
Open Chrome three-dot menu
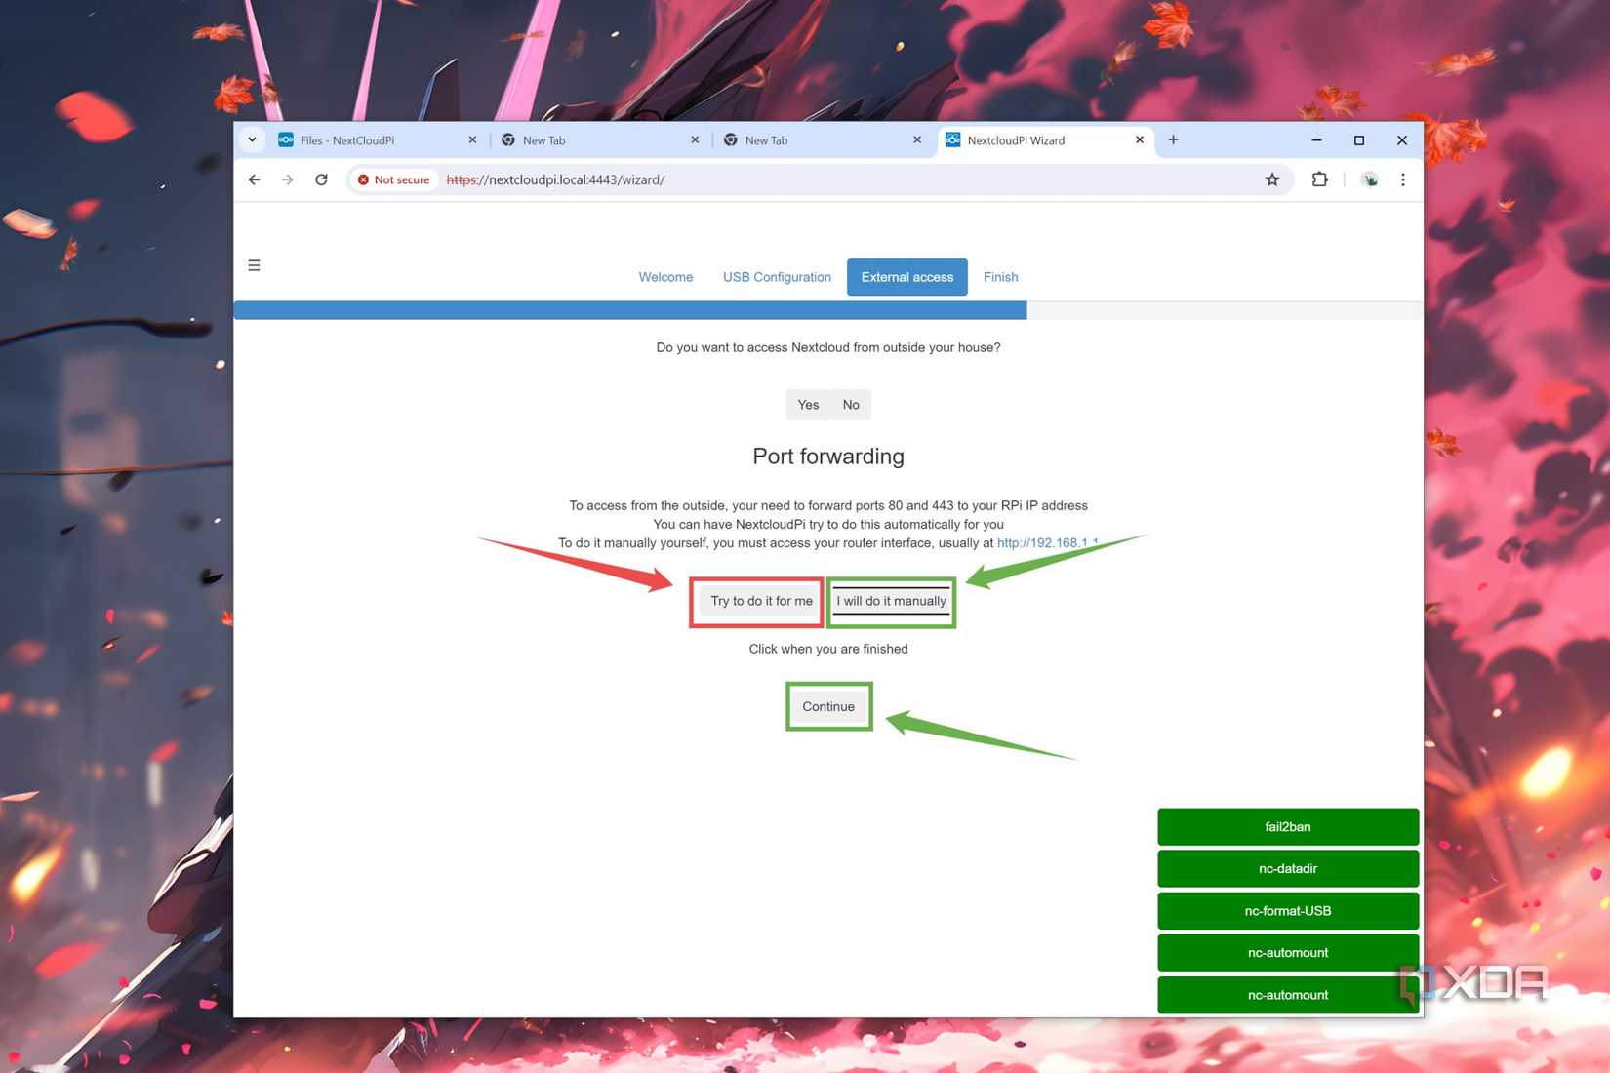[1403, 179]
